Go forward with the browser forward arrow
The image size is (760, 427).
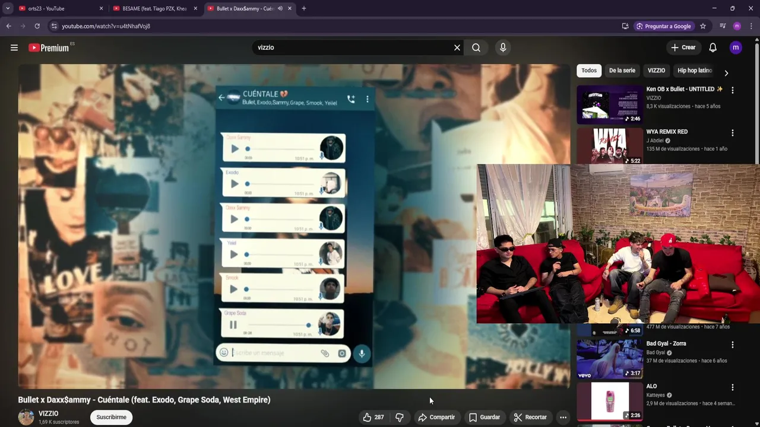(23, 26)
